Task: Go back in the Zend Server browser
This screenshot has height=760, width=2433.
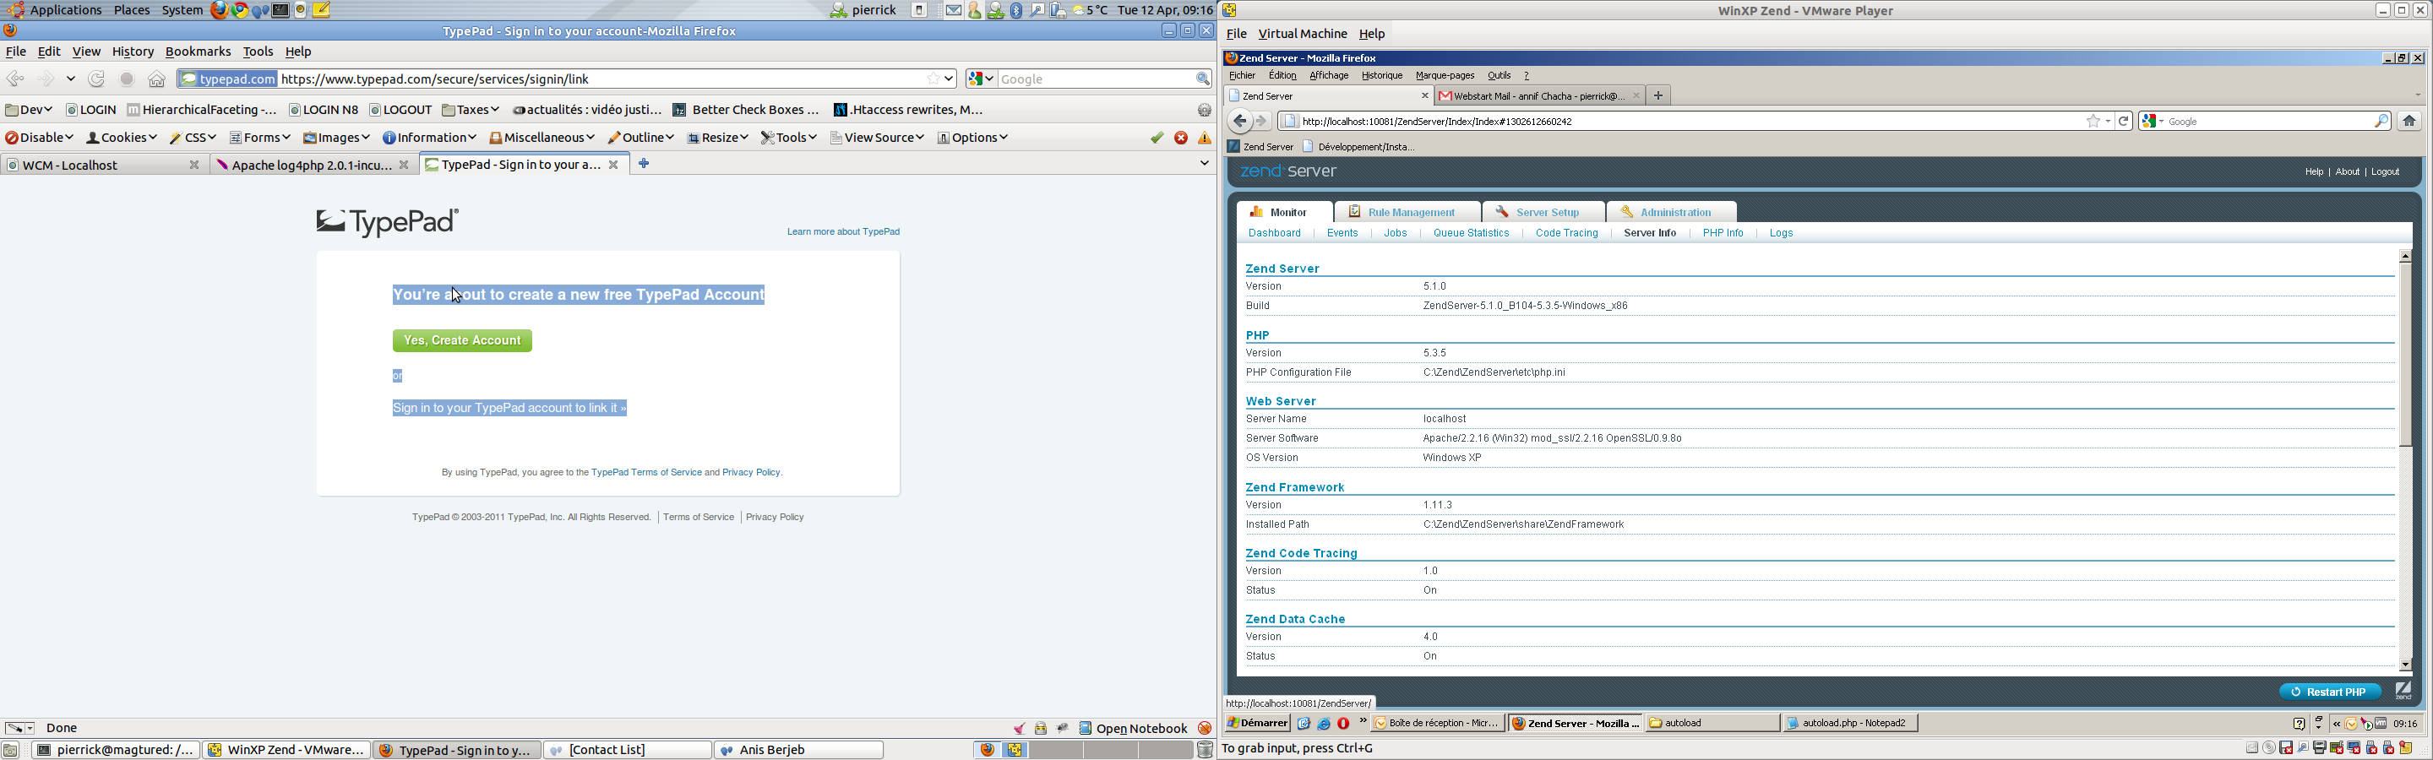Action: [x=1239, y=121]
